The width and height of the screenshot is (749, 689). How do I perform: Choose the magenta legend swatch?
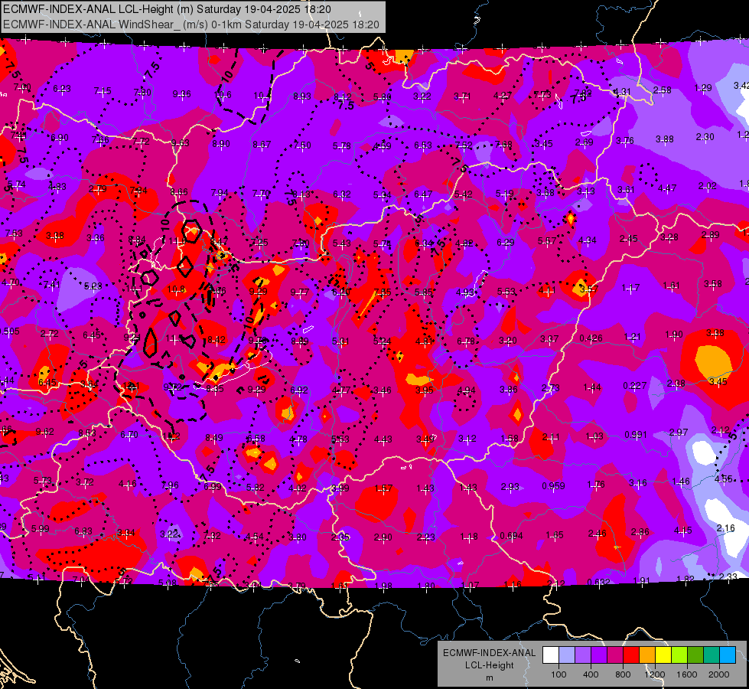click(615, 655)
